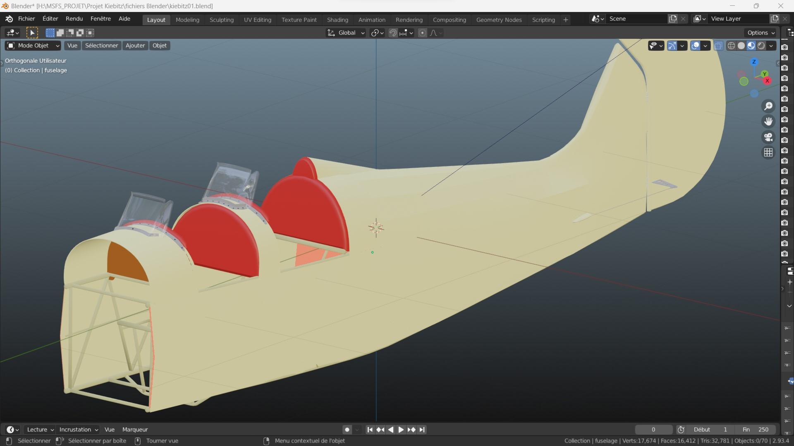Image resolution: width=794 pixels, height=446 pixels.
Task: Open the object types visibility dropdown
Action: coord(656,46)
